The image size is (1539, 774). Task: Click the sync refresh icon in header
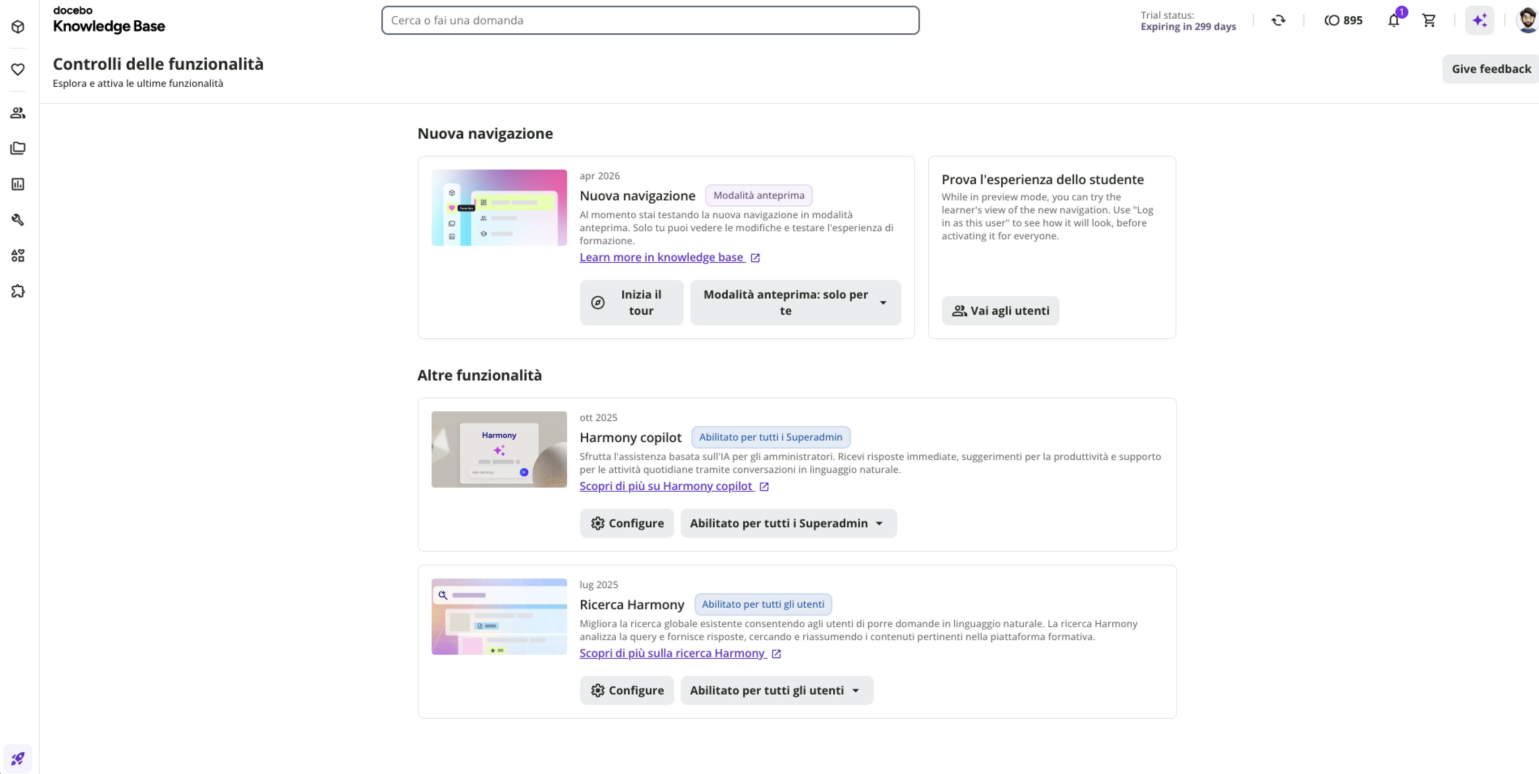1278,20
